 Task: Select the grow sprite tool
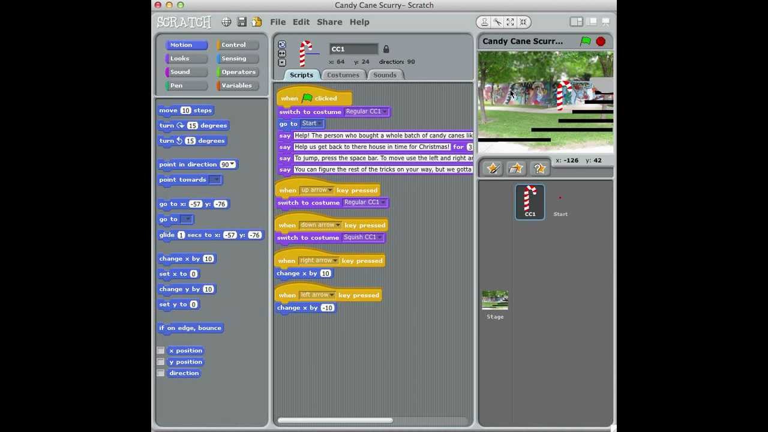510,22
